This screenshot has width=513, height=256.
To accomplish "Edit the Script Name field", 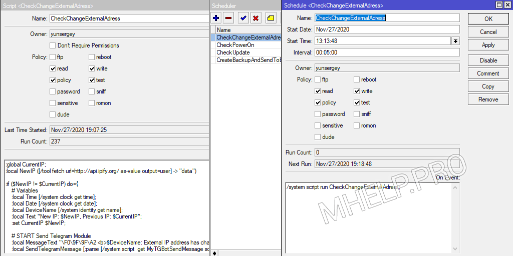I will coord(129,18).
